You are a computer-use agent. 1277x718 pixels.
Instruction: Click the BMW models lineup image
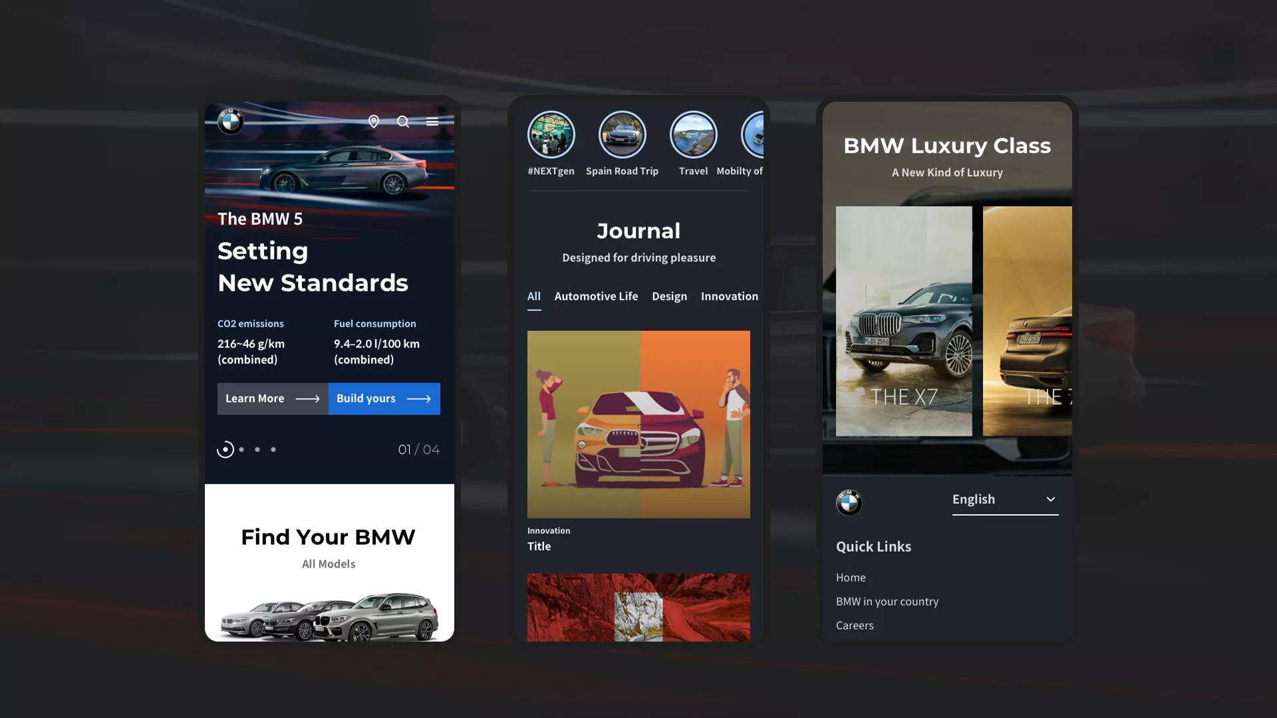click(329, 617)
